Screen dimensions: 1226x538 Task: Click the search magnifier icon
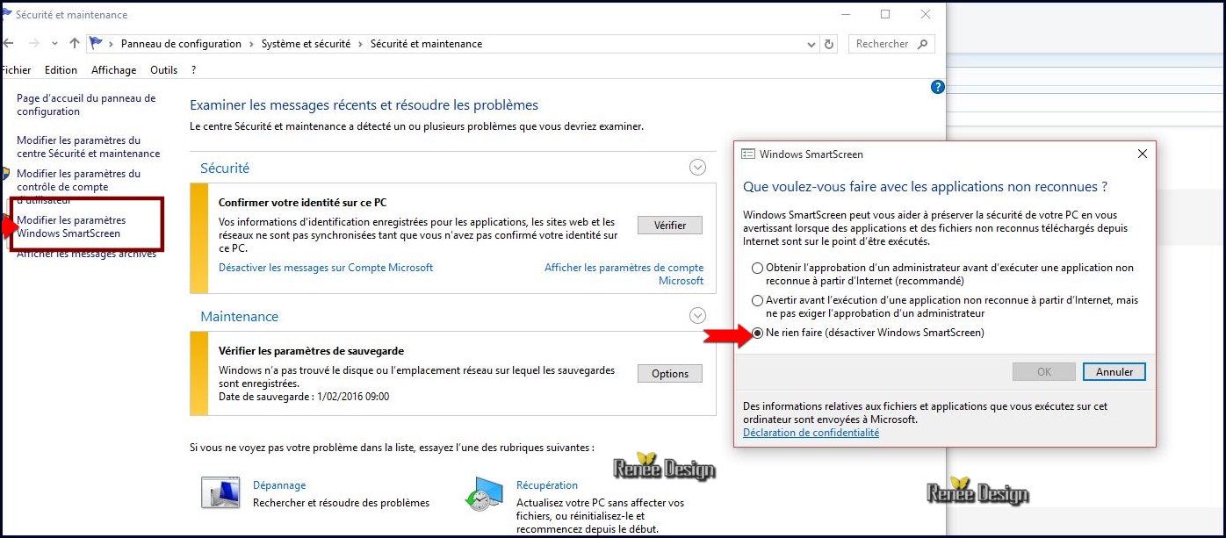click(x=922, y=44)
